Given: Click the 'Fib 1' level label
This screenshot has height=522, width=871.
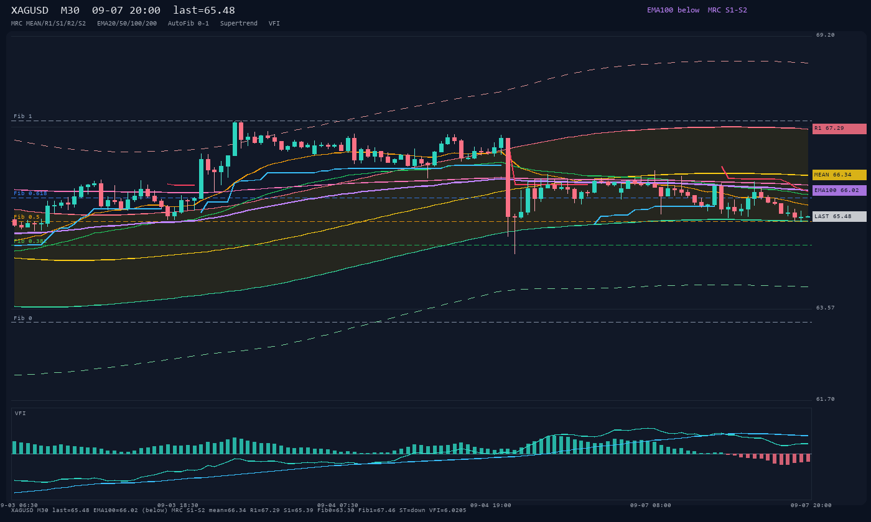Looking at the screenshot, I should tap(23, 117).
